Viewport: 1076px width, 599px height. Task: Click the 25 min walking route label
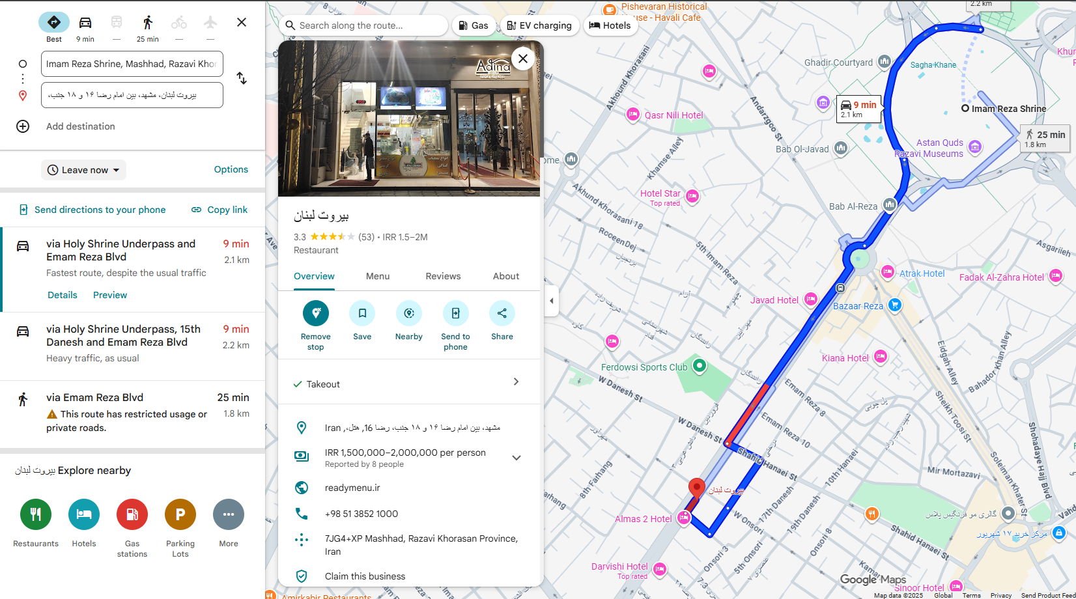point(1045,139)
